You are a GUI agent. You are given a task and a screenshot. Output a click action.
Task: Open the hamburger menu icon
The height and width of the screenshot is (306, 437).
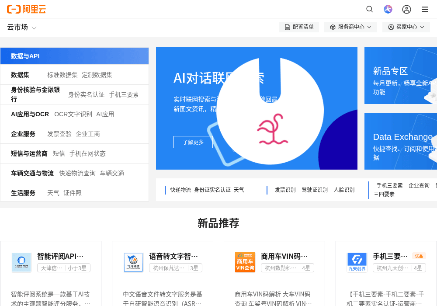click(425, 10)
